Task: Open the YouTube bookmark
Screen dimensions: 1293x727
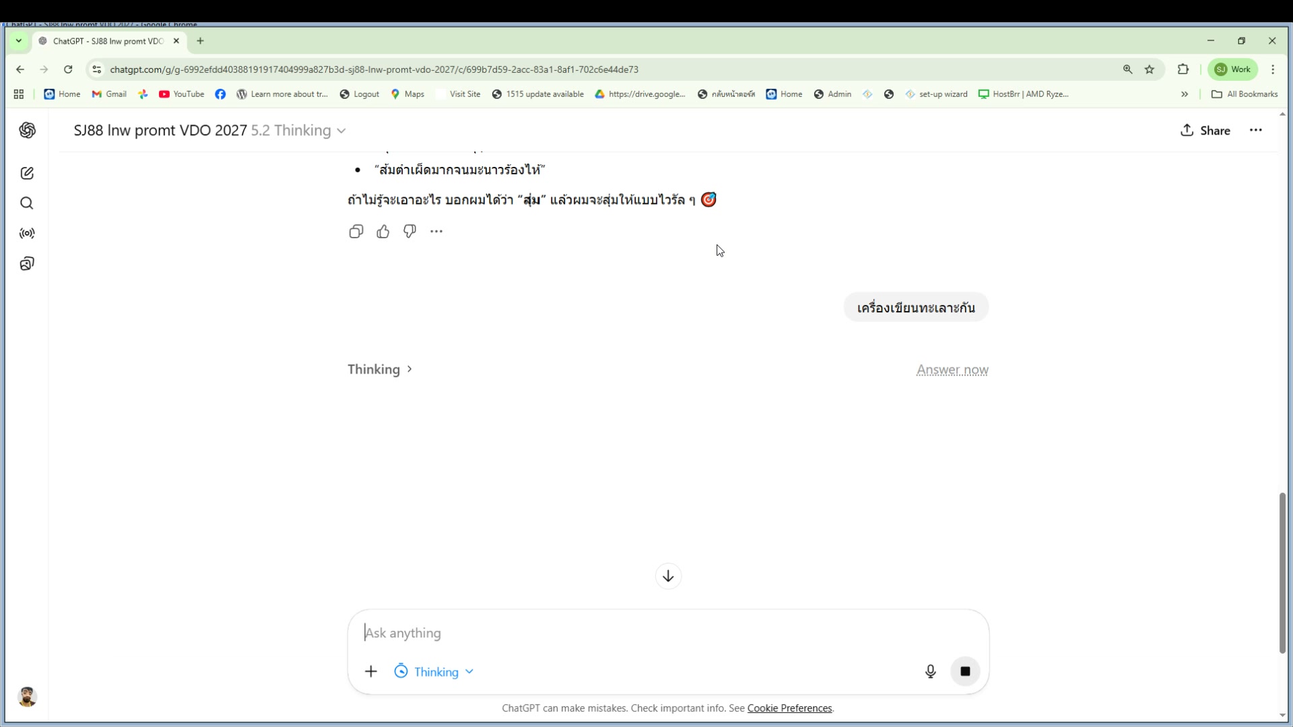Action: [x=182, y=94]
